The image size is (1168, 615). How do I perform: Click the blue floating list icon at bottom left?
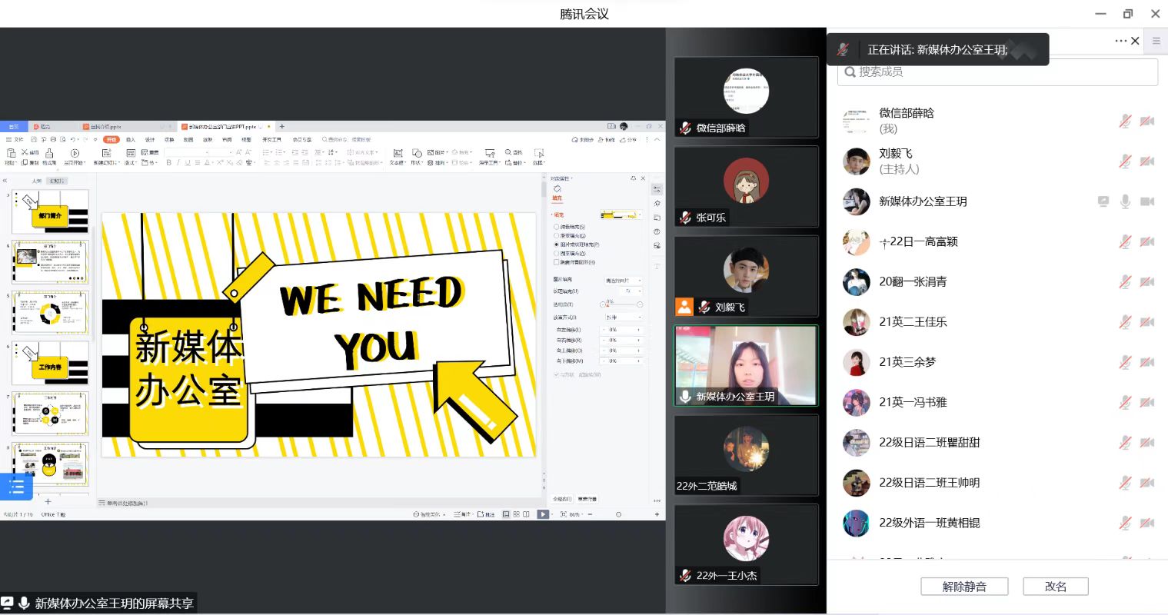[16, 487]
